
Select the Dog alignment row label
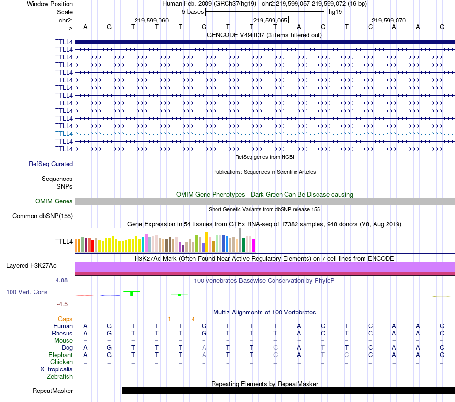[x=67, y=348]
